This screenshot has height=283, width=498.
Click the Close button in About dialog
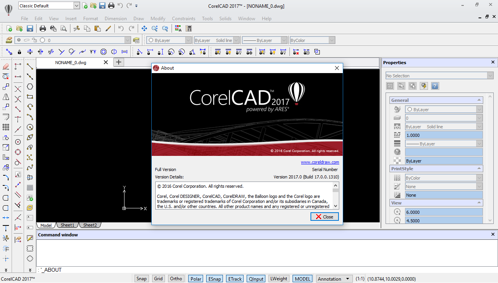(x=324, y=217)
